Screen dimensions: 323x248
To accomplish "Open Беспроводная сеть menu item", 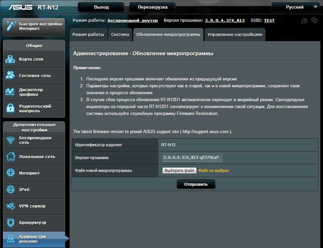I will pyautogui.click(x=34, y=141).
